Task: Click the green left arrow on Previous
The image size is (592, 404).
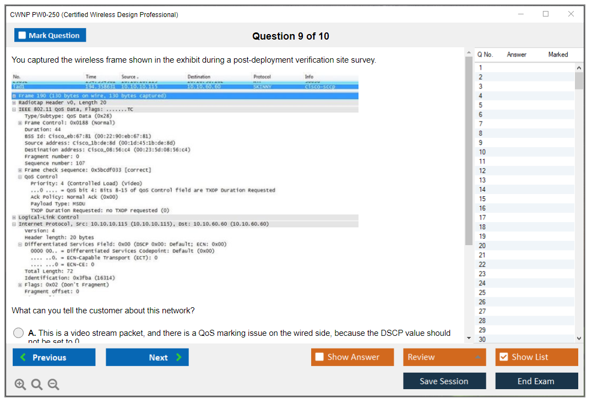Action: [x=23, y=357]
